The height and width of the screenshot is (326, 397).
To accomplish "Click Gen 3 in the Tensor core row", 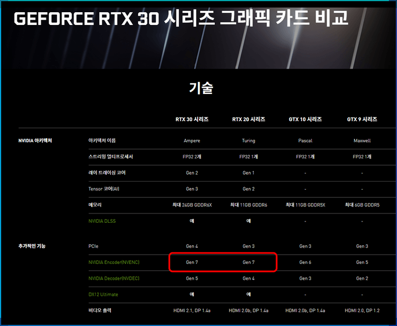I will point(192,189).
